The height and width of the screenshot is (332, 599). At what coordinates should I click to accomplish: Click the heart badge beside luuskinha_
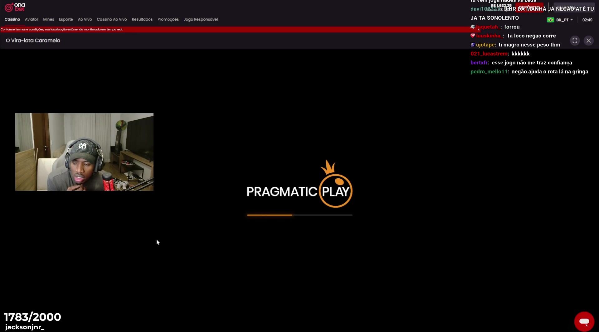click(473, 36)
